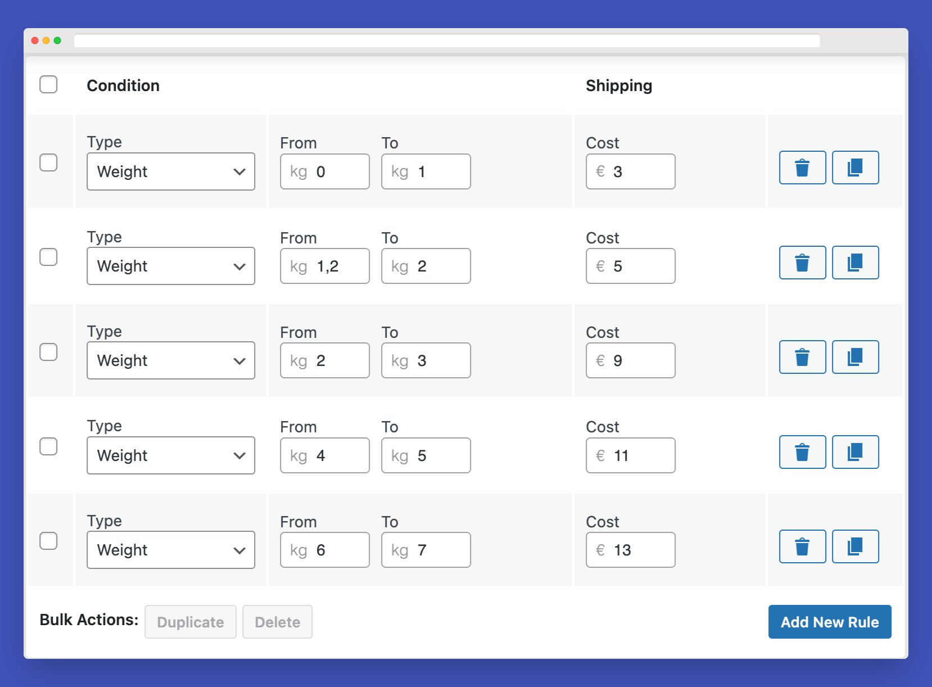Viewport: 932px width, 687px height.
Task: Delete the 0–1 kg weight rule
Action: pyautogui.click(x=802, y=168)
